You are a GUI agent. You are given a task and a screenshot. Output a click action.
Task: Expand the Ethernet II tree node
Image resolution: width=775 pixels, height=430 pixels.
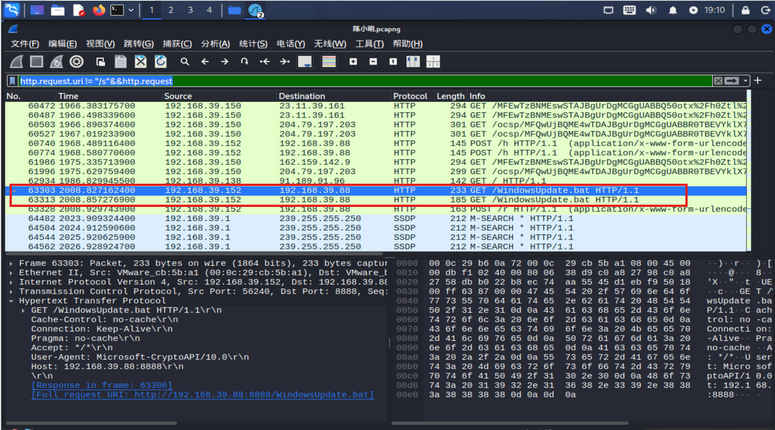tap(11, 273)
